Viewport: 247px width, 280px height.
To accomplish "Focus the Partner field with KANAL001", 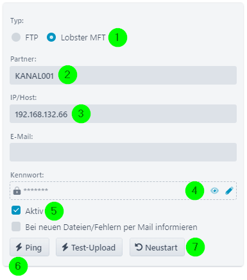I will pyautogui.click(x=123, y=75).
